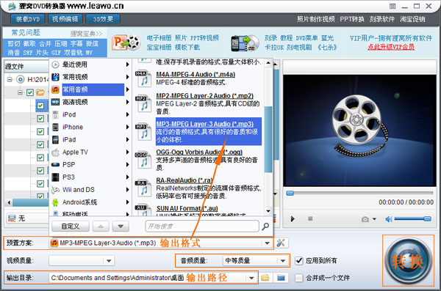Click the play button in the preview player

click(293, 218)
